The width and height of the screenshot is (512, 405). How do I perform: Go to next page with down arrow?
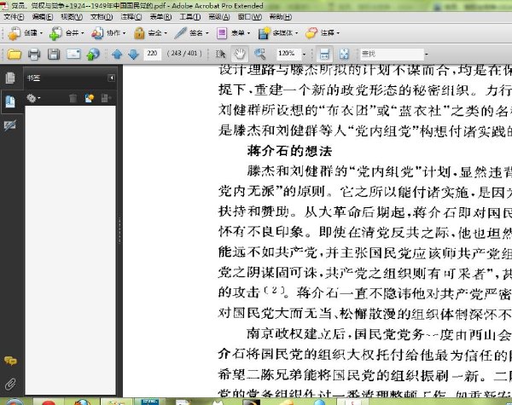(x=133, y=55)
